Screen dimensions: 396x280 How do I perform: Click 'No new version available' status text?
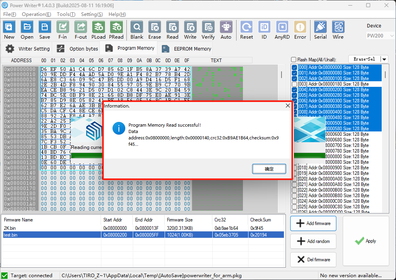(351, 276)
